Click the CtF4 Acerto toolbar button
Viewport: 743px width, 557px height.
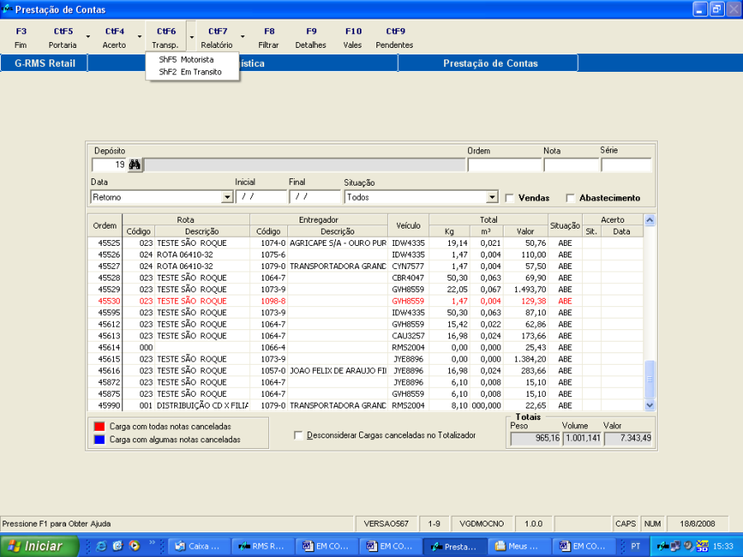click(114, 37)
